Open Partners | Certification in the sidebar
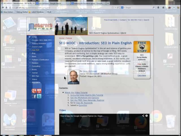The image size is (181, 136). click(x=40, y=60)
